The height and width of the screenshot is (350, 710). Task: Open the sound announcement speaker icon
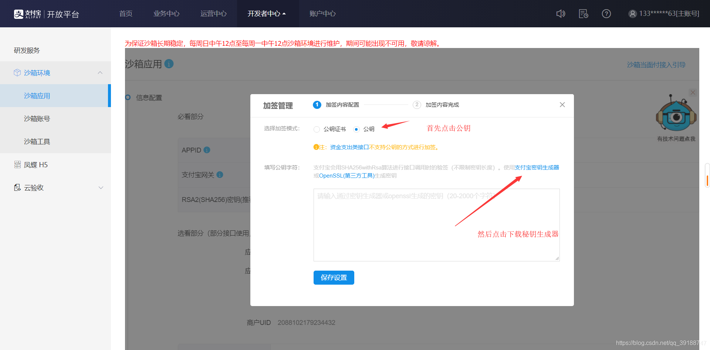[561, 14]
